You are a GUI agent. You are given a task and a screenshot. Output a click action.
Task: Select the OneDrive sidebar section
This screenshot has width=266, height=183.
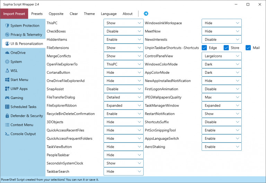point(24,53)
